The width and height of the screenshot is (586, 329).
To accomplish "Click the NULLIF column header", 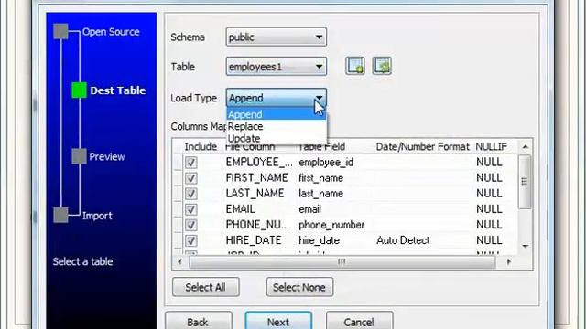I will click(491, 146).
